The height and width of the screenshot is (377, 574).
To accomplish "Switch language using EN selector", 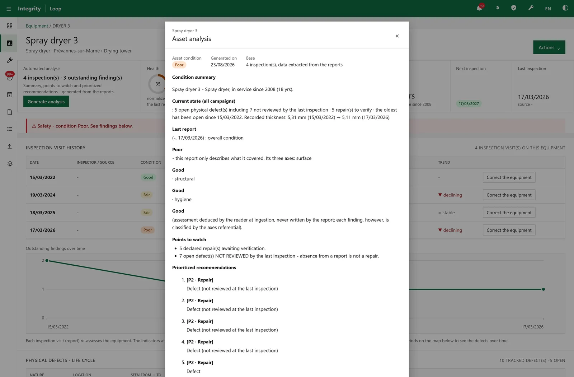I will click(548, 9).
